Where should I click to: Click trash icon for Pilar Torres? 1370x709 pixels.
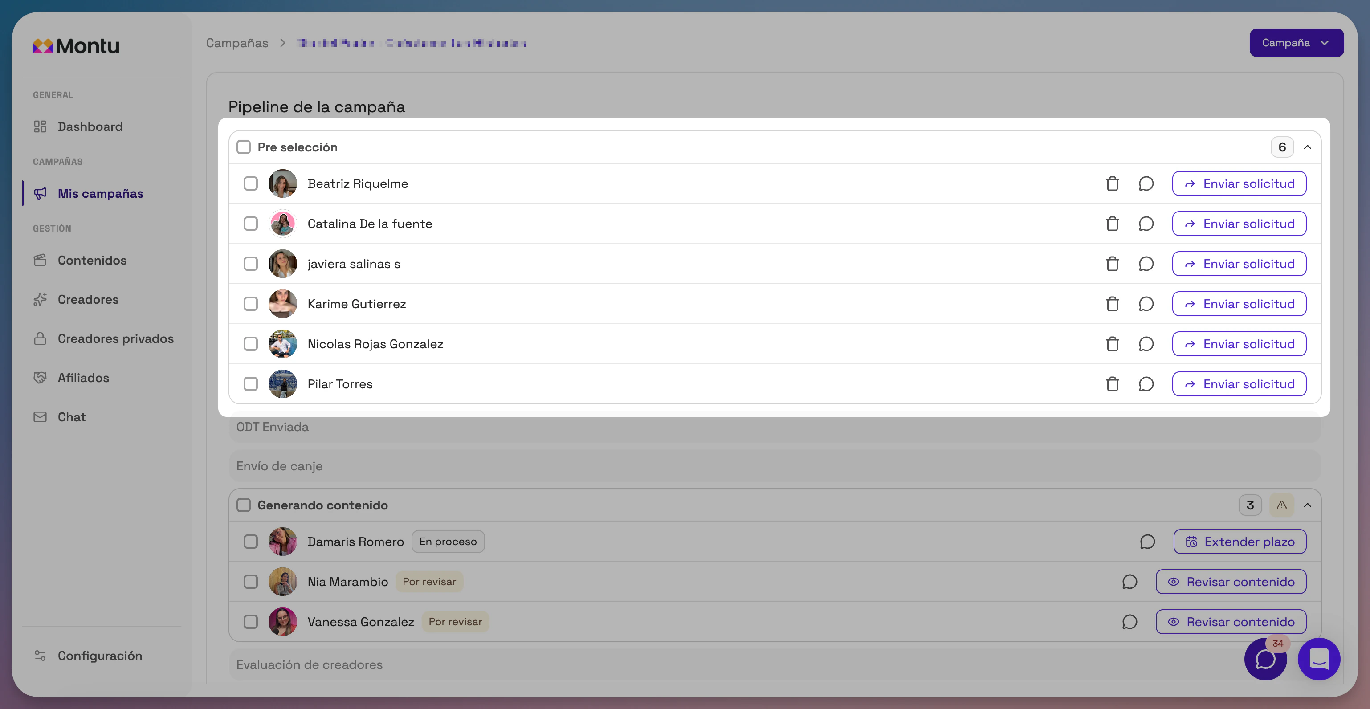1112,384
